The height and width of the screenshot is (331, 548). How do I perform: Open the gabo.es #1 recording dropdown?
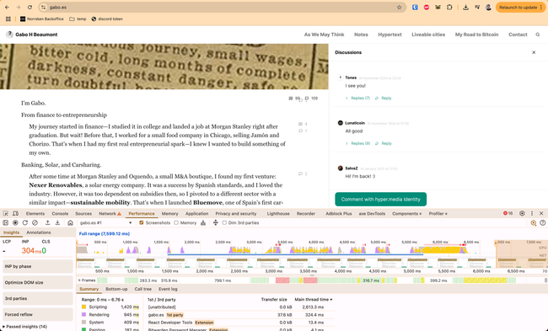(105, 222)
